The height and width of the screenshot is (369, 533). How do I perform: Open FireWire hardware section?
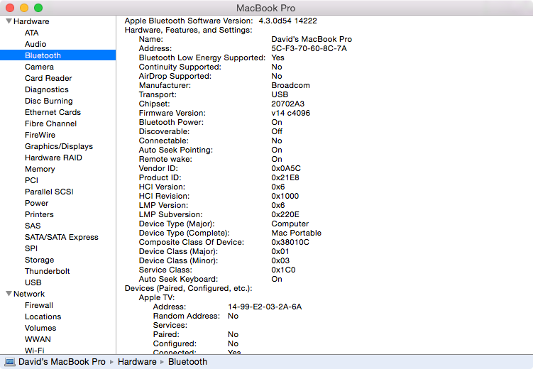pyautogui.click(x=40, y=135)
